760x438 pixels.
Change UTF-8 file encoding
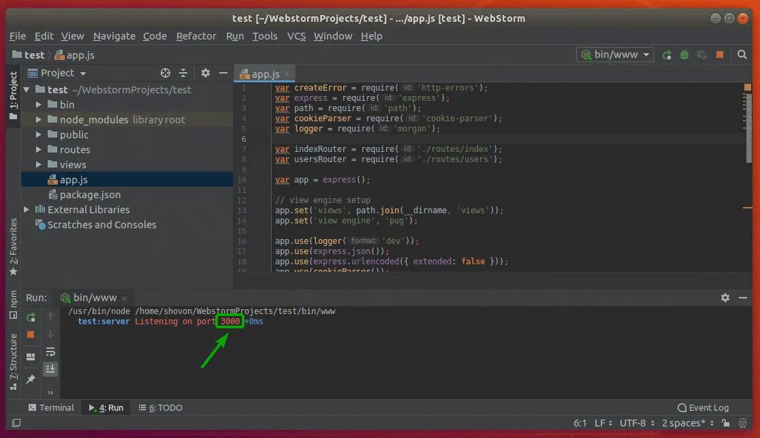pyautogui.click(x=637, y=423)
